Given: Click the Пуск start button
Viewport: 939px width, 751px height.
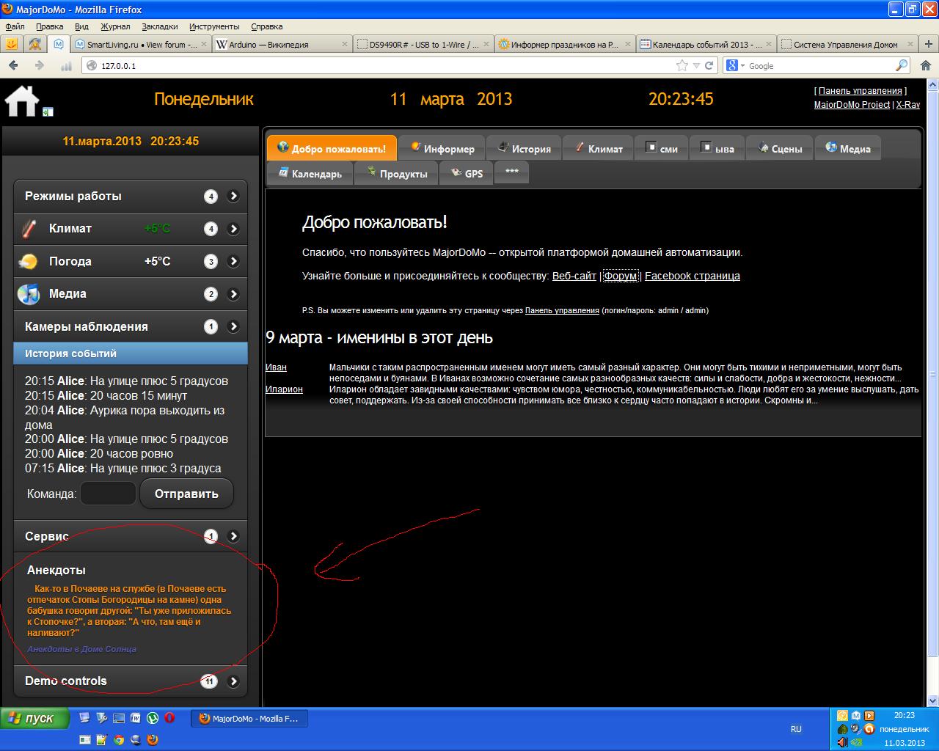Looking at the screenshot, I should (x=35, y=719).
